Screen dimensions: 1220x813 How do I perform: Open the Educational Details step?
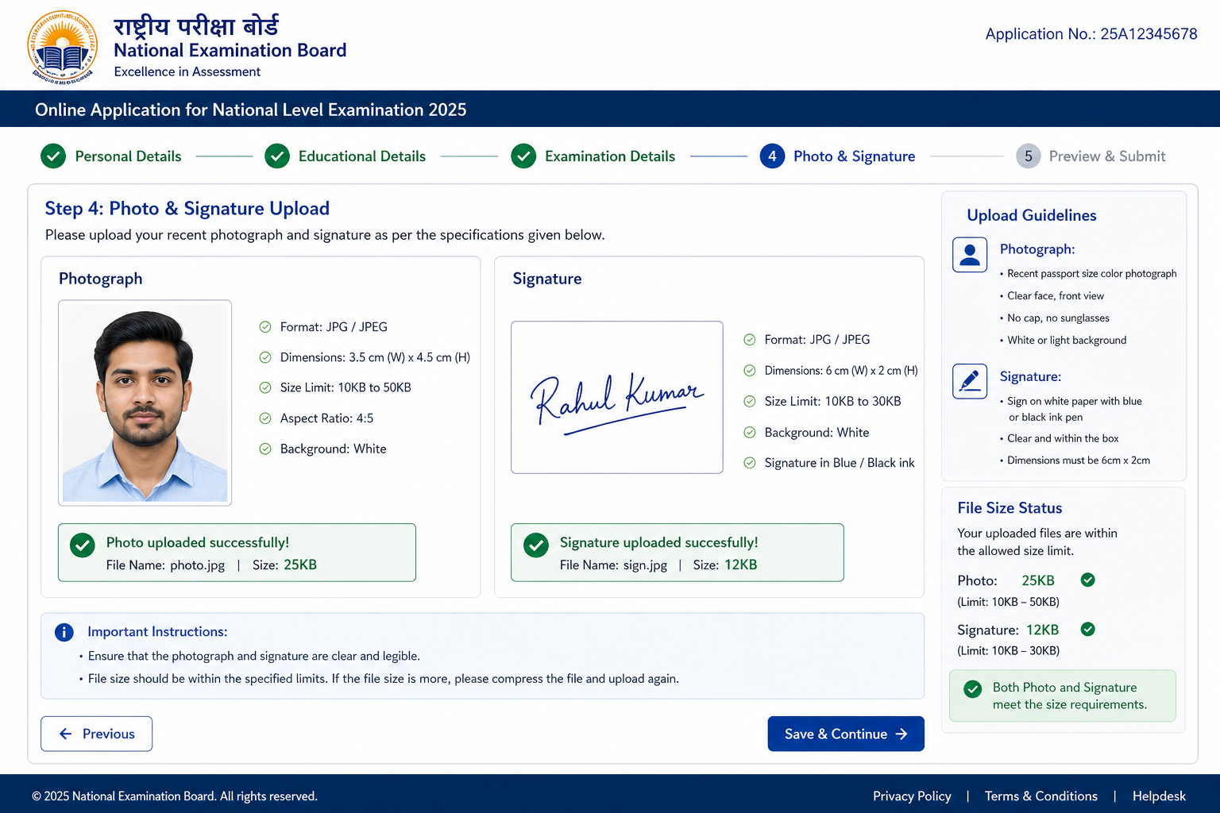pos(346,156)
